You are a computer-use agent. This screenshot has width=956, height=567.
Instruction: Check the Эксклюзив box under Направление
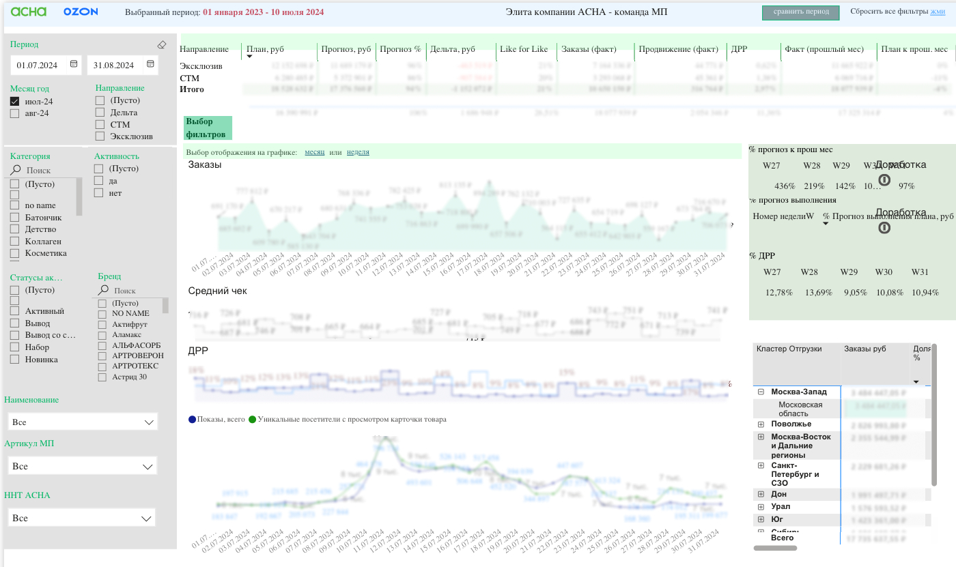[x=100, y=136]
